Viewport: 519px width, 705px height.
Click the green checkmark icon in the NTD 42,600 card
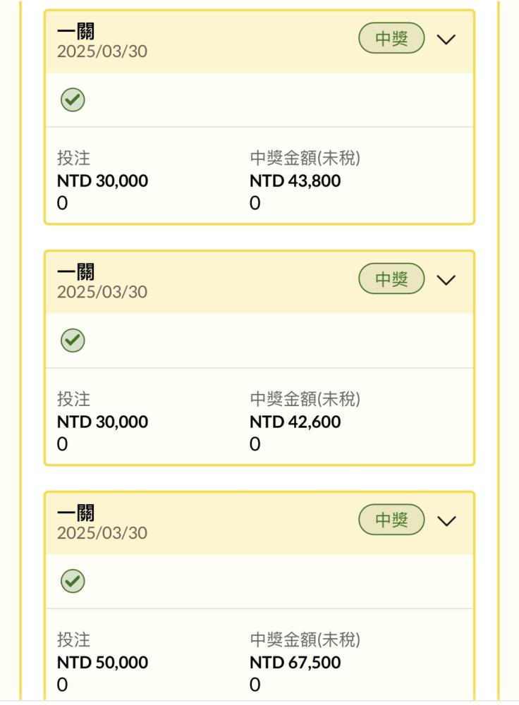point(73,341)
